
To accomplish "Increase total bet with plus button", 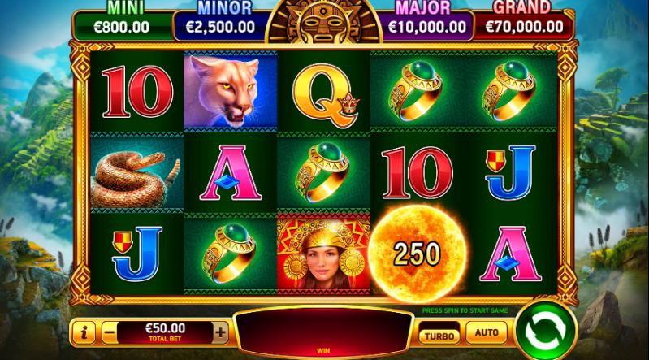I will tap(221, 332).
